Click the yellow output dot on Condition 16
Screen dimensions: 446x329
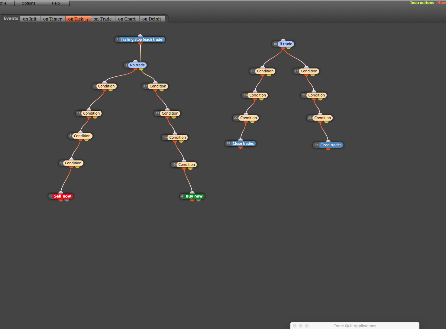[269, 74]
